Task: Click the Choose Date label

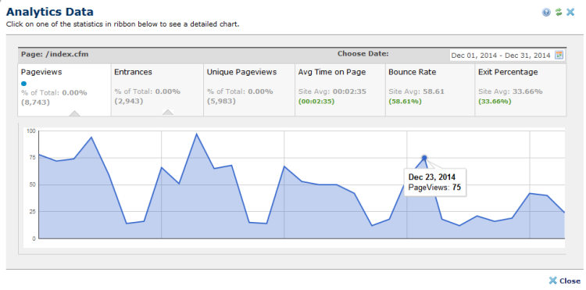Action: (363, 53)
